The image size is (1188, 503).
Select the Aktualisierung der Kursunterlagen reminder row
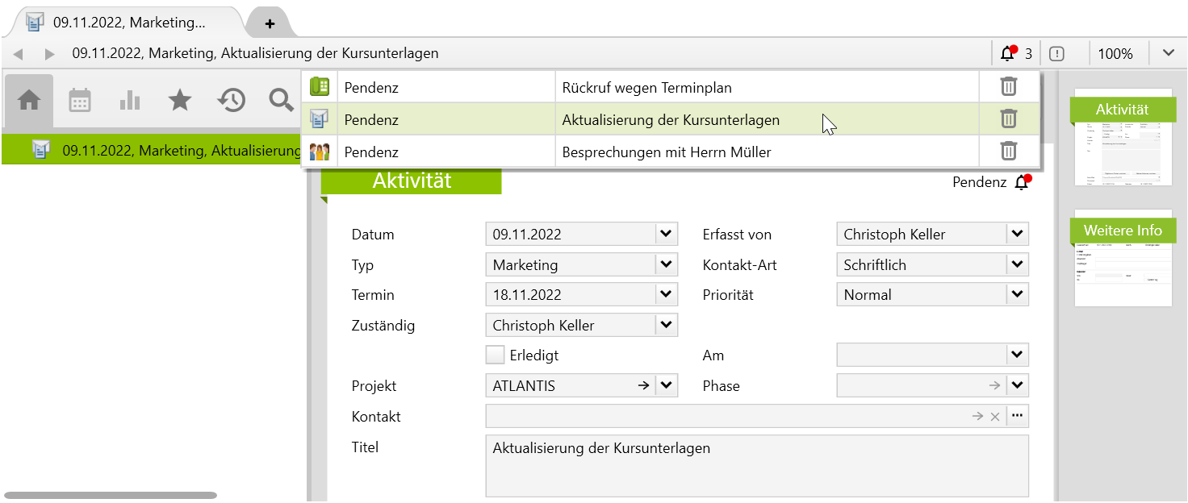point(670,120)
